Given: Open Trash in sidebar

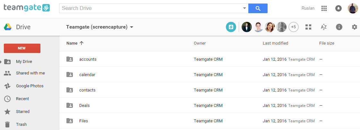Looking at the screenshot, I should tap(21, 125).
